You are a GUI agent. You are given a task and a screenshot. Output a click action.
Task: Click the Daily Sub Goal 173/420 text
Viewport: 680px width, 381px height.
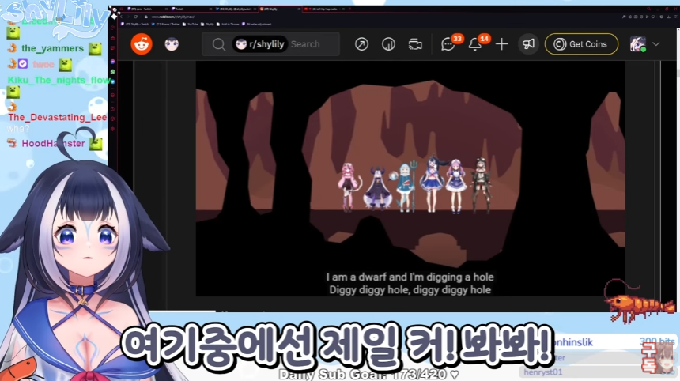[368, 374]
